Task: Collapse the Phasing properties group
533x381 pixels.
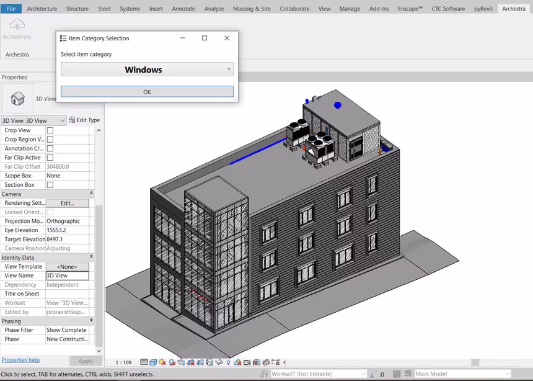Action: coord(91,321)
